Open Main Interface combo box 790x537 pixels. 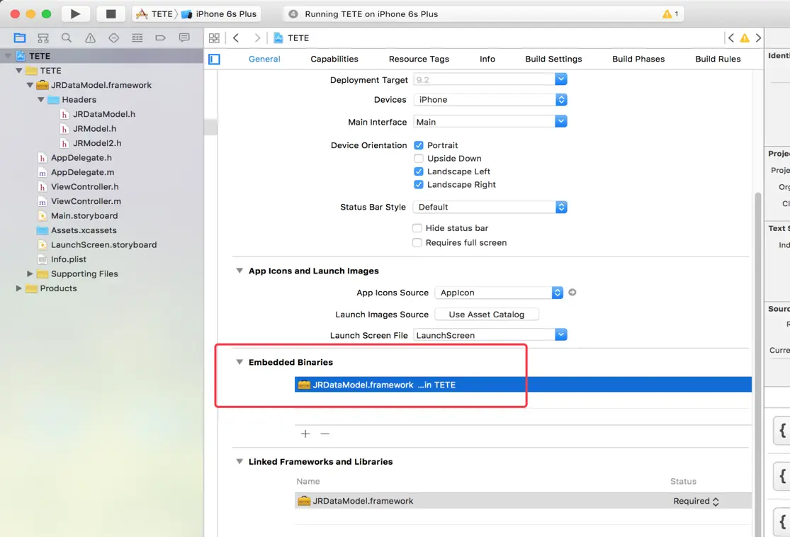pyautogui.click(x=560, y=121)
